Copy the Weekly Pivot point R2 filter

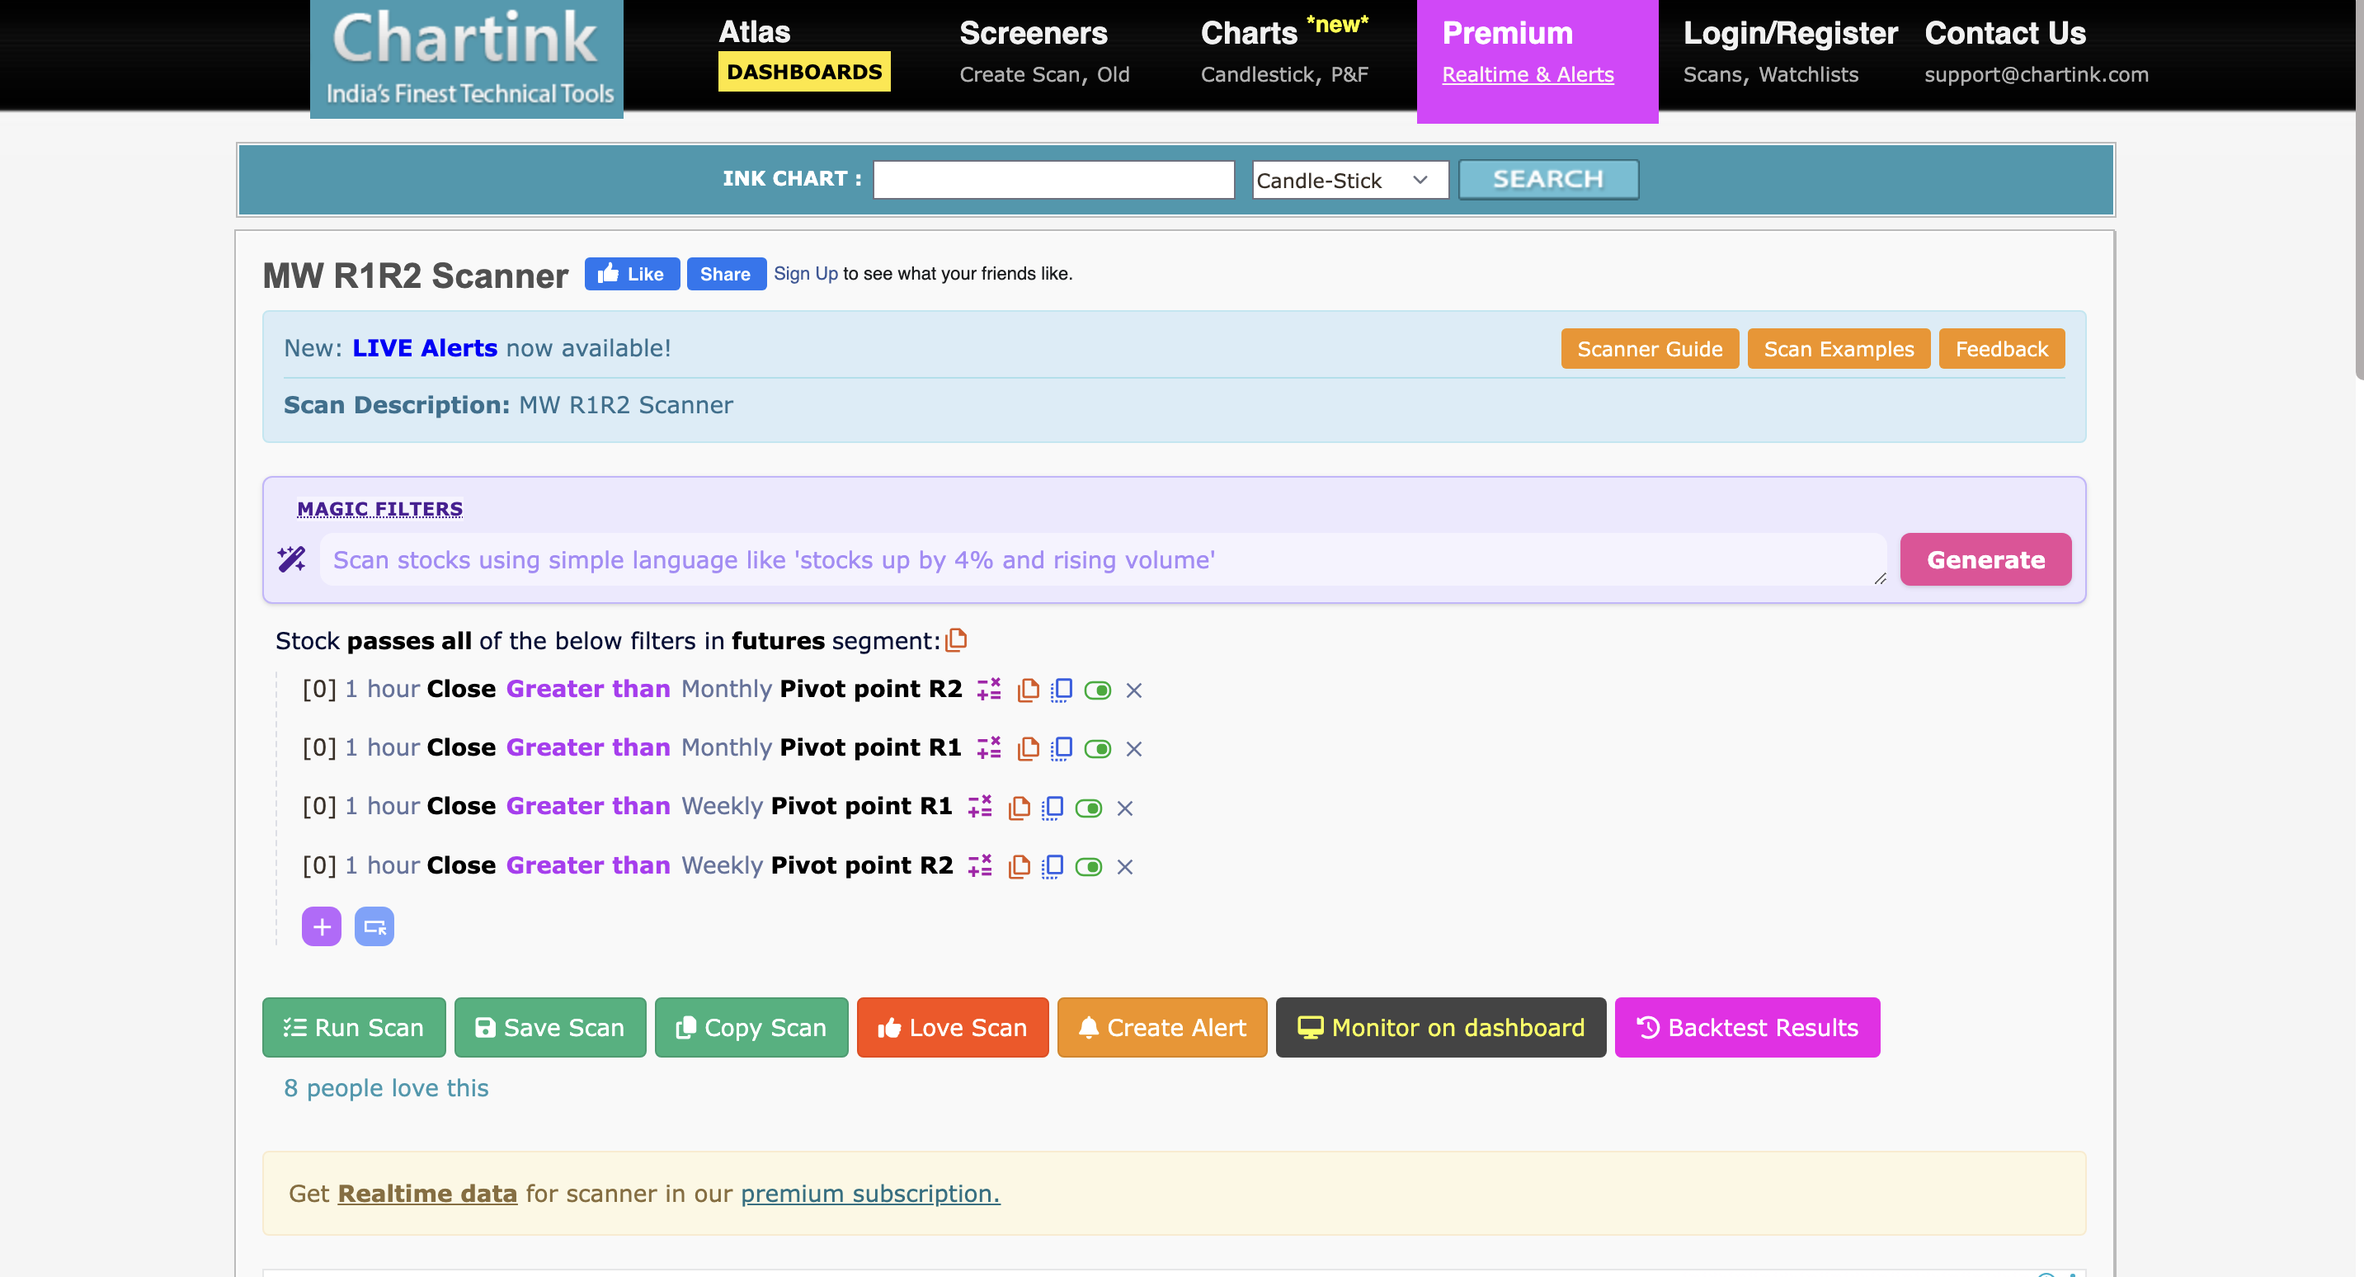(x=1019, y=865)
